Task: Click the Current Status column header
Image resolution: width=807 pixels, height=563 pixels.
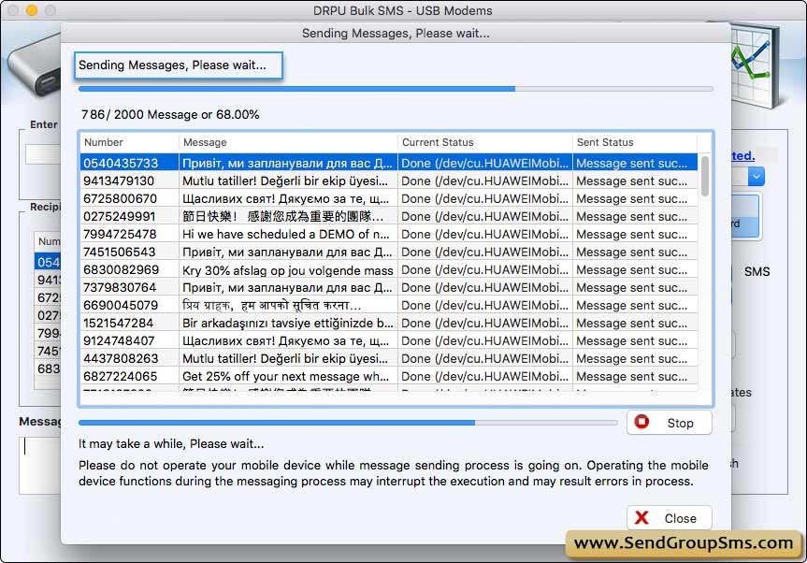Action: pos(485,142)
